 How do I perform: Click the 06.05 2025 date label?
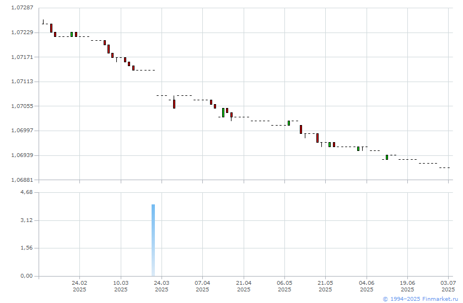[284, 286]
